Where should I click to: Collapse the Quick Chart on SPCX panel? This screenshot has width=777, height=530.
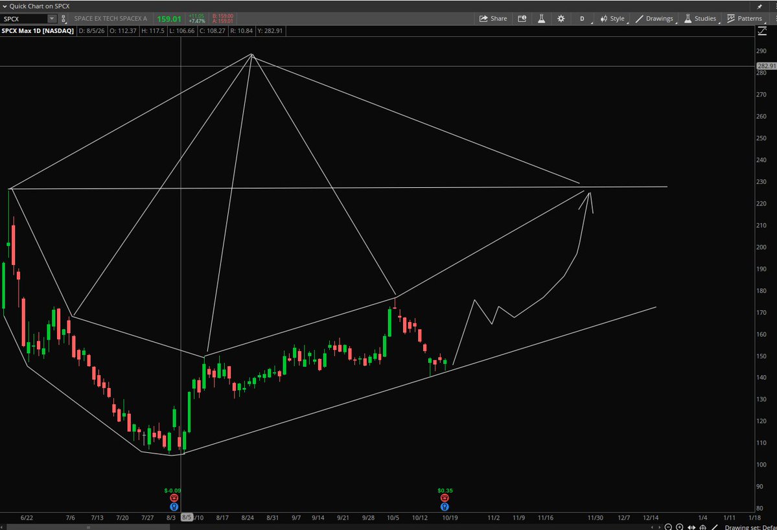pos(5,6)
